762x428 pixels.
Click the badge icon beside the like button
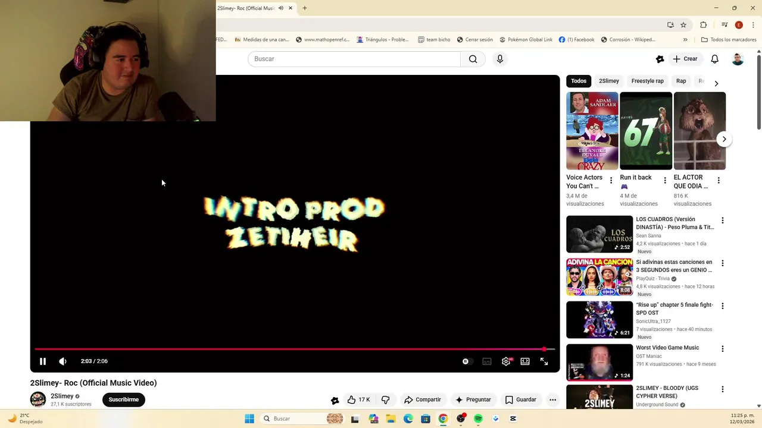[335, 400]
